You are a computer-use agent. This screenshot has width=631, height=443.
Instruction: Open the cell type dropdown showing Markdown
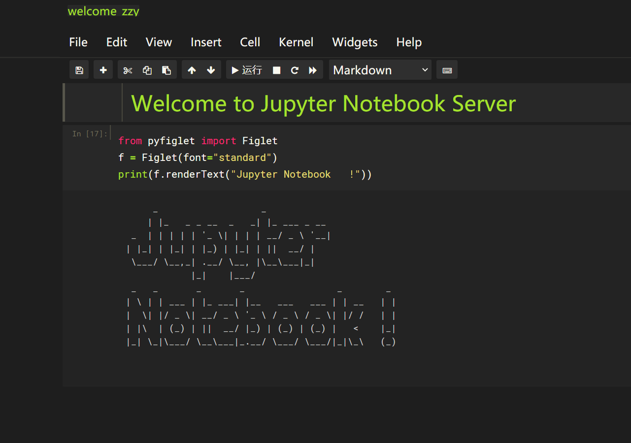(x=380, y=69)
